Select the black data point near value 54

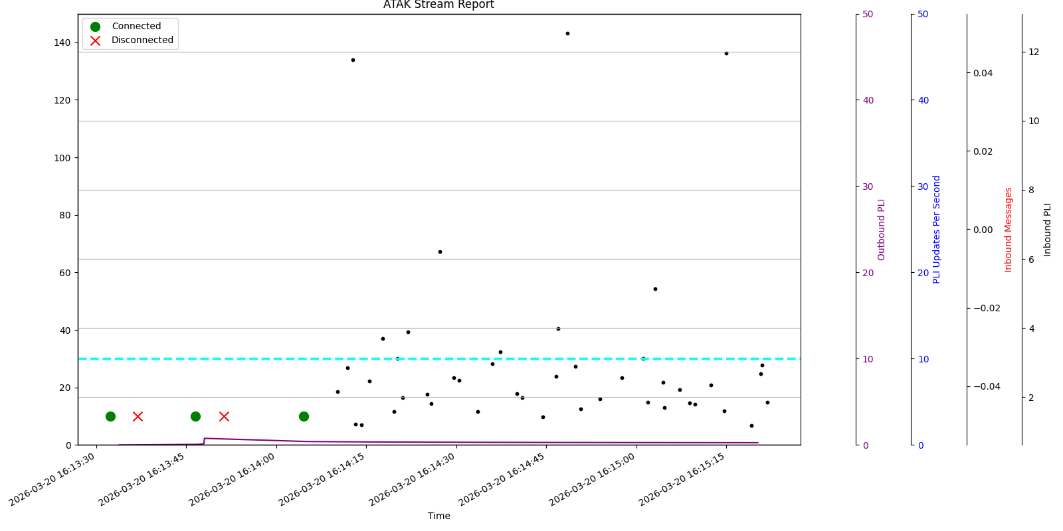[655, 289]
